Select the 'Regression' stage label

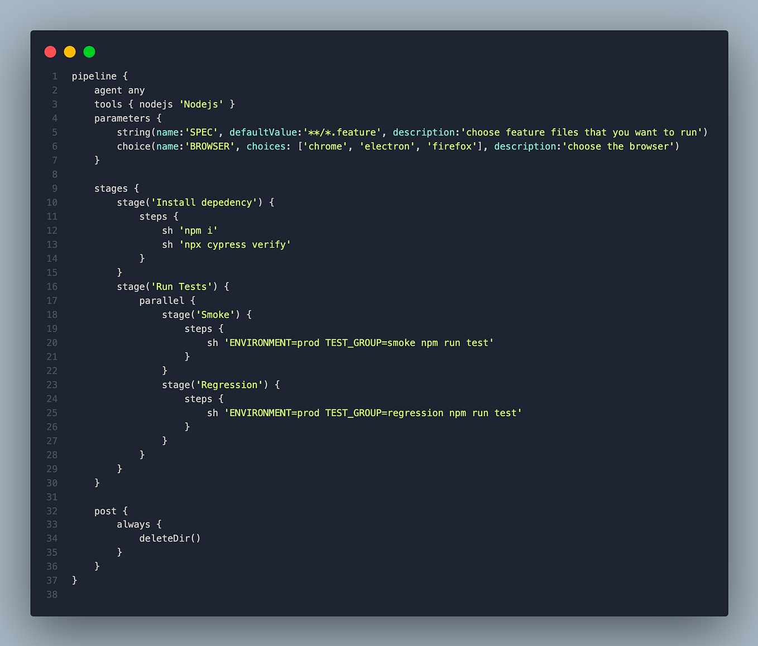[x=229, y=384]
